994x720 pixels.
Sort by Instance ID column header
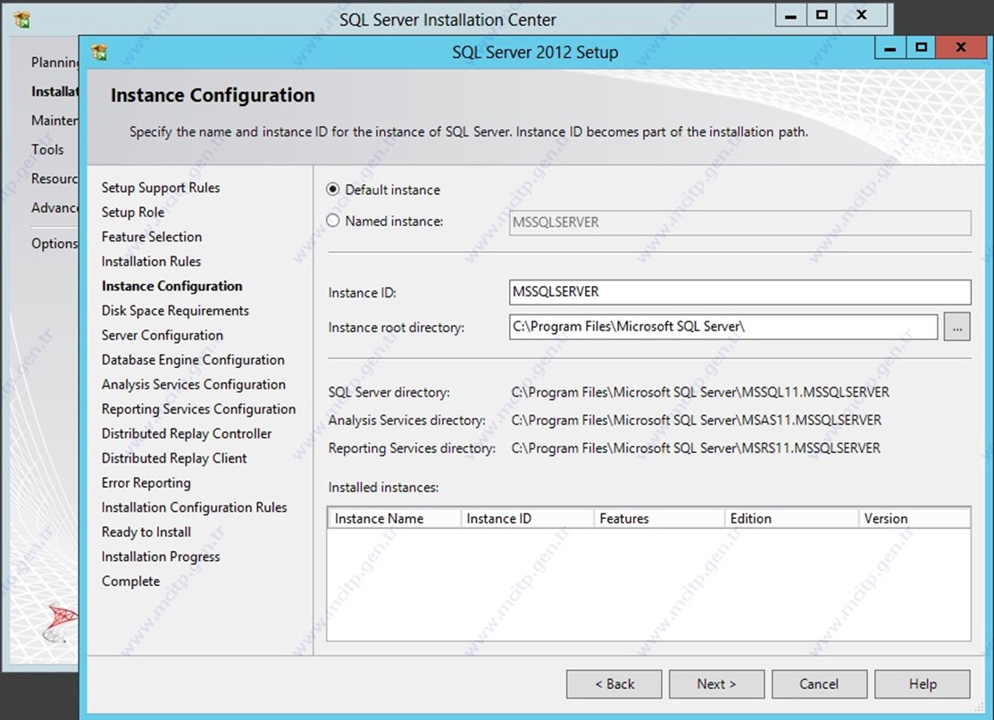pos(528,518)
